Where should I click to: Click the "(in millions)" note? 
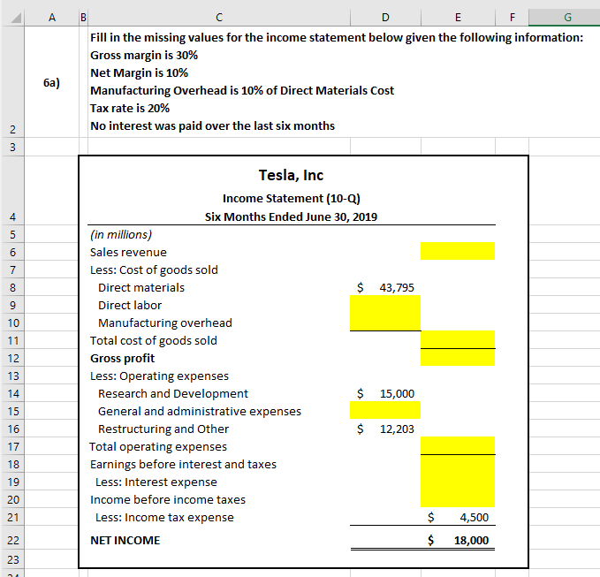pos(121,234)
